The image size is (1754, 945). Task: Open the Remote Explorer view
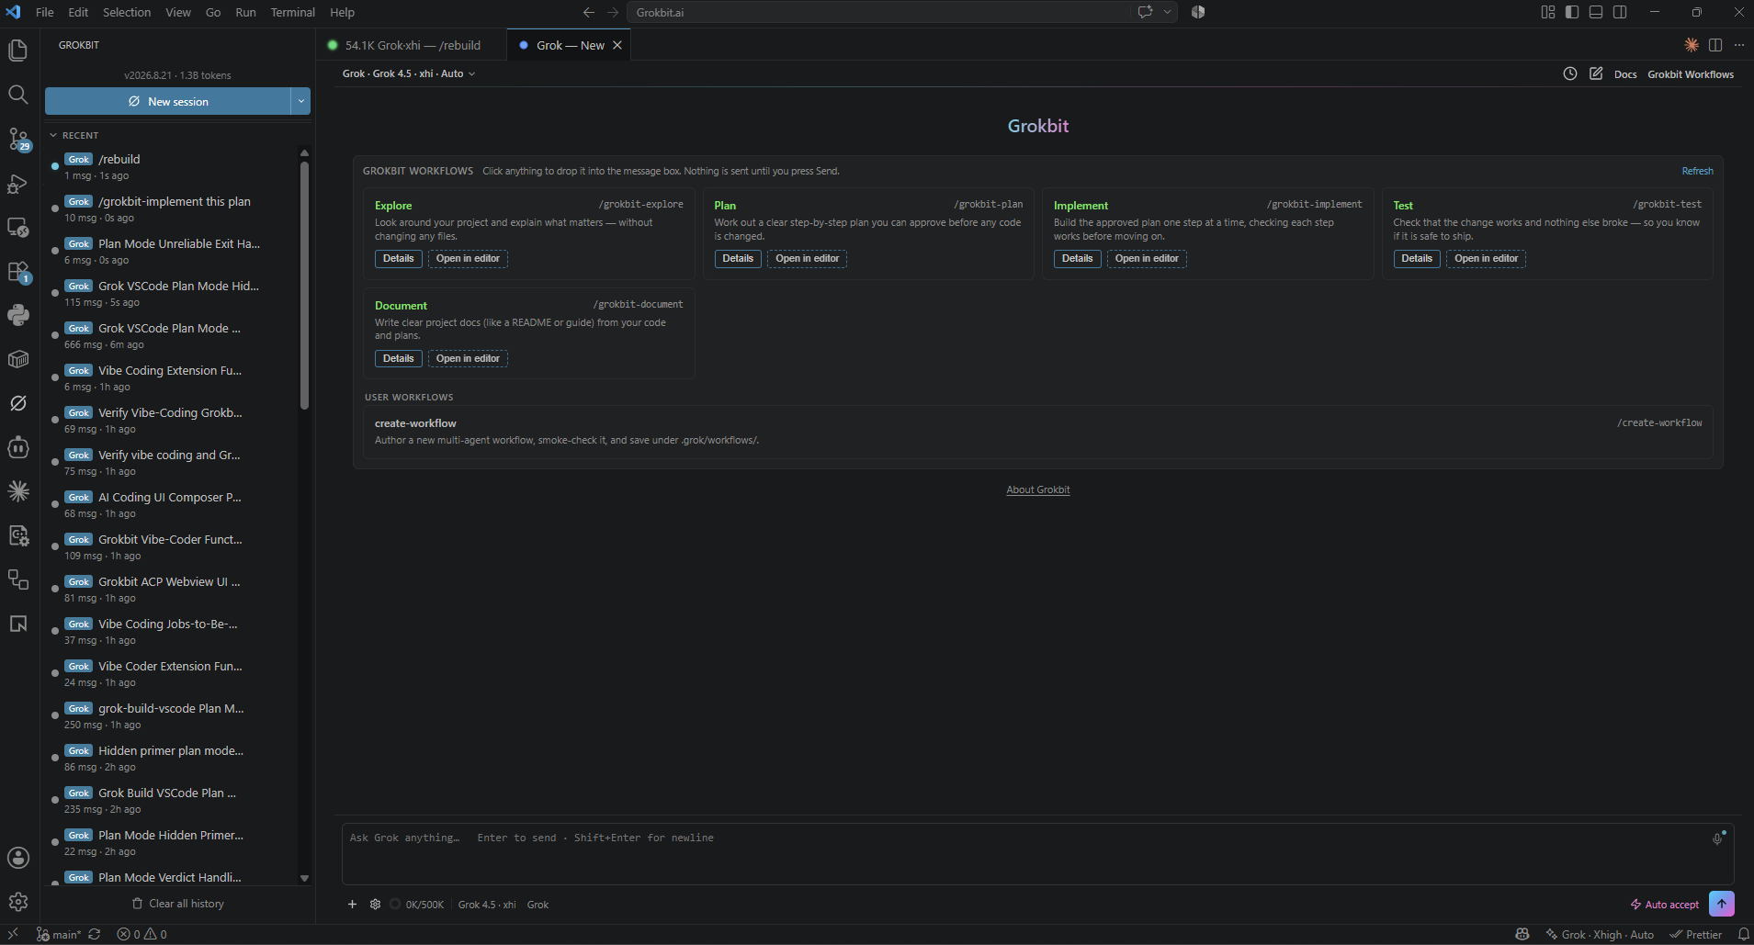pyautogui.click(x=18, y=227)
